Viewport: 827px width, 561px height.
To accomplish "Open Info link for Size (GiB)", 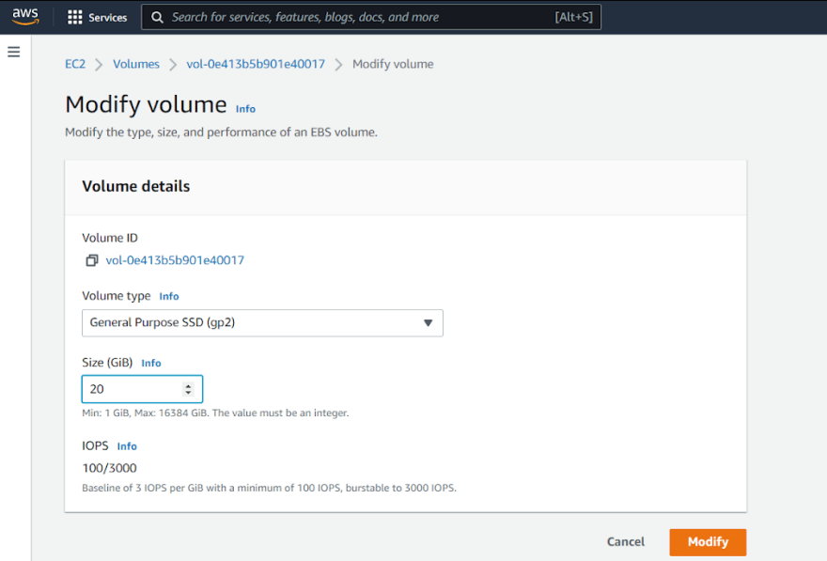I will coord(151,364).
